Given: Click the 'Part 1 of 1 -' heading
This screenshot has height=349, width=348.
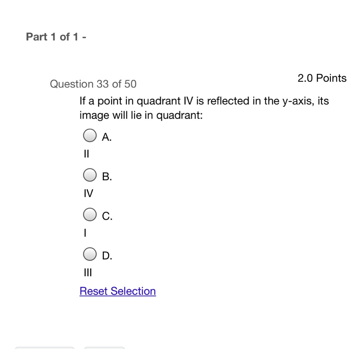Looking at the screenshot, I should tap(56, 37).
